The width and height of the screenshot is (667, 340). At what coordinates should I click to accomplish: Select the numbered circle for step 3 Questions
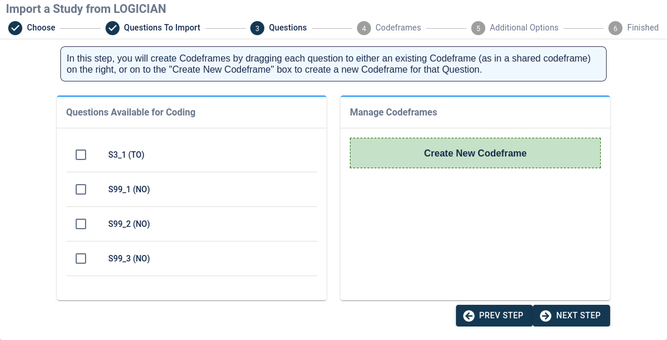(x=257, y=28)
